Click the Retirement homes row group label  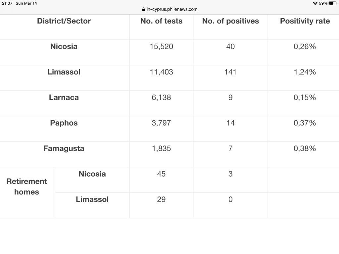27,187
